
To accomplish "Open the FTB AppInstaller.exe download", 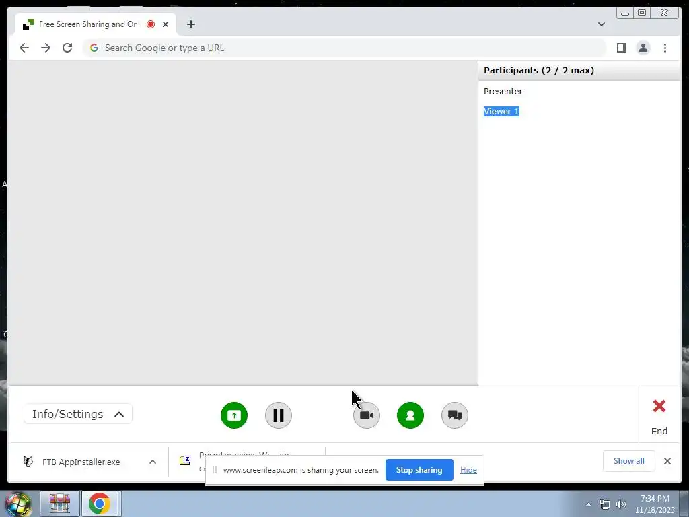I will click(x=81, y=462).
